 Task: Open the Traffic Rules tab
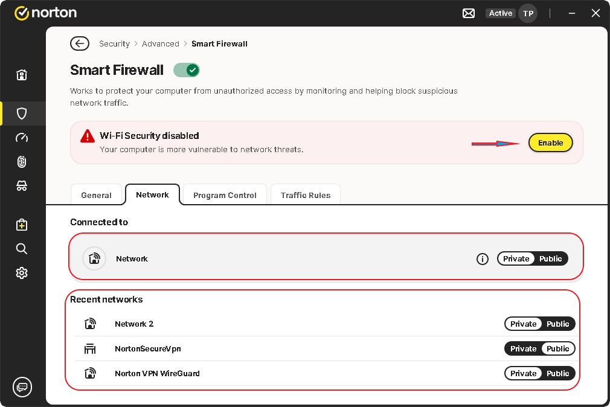pos(306,195)
